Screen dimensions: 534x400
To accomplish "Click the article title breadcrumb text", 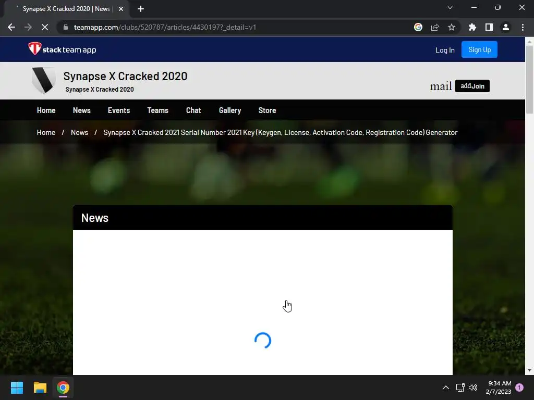I will (x=280, y=132).
